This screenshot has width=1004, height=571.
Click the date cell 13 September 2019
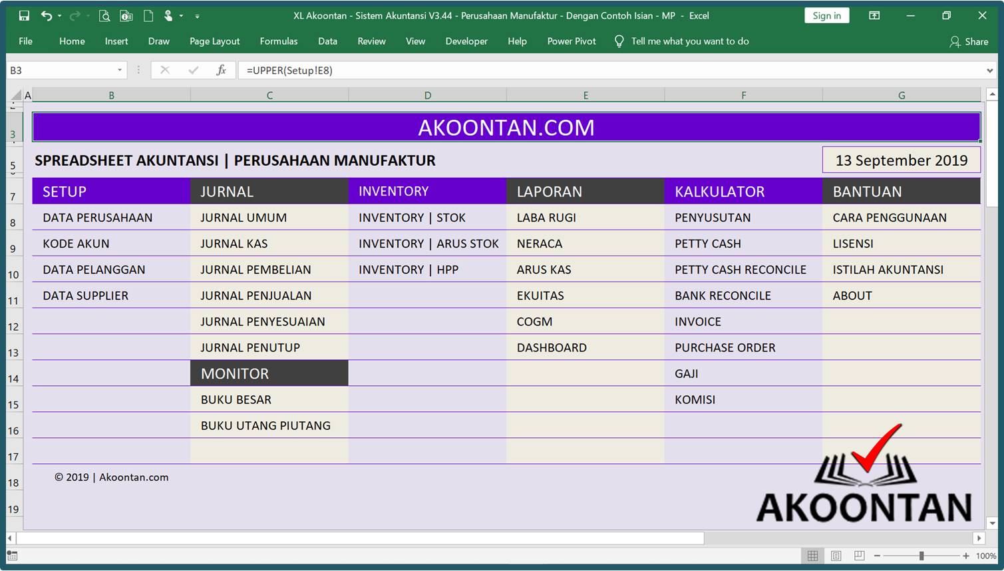(x=902, y=160)
